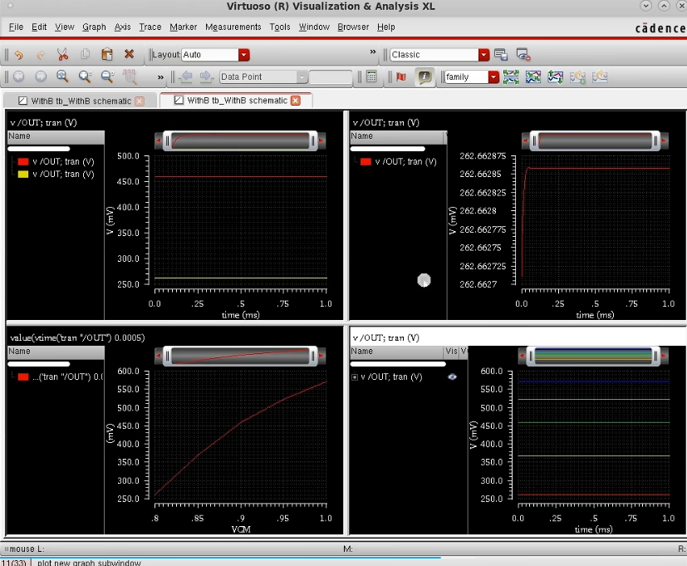The height and width of the screenshot is (566, 687).
Task: Click the undo arrow icon
Action: [x=18, y=55]
